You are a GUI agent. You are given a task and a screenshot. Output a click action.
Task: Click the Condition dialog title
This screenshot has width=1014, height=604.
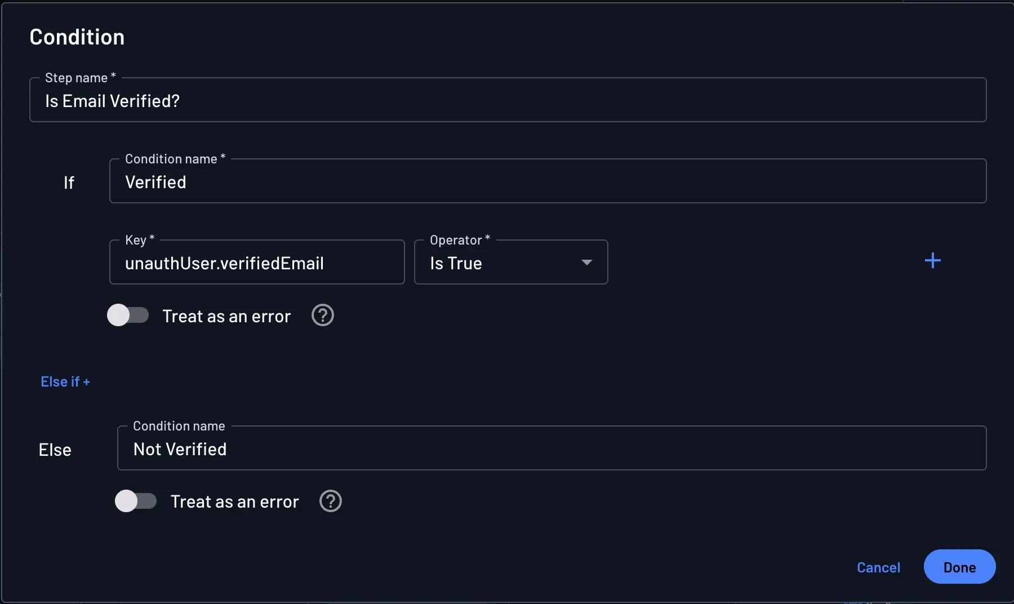[x=77, y=36]
